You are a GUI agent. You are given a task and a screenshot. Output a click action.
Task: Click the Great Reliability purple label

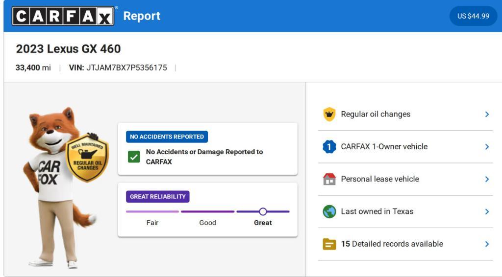pyautogui.click(x=157, y=197)
